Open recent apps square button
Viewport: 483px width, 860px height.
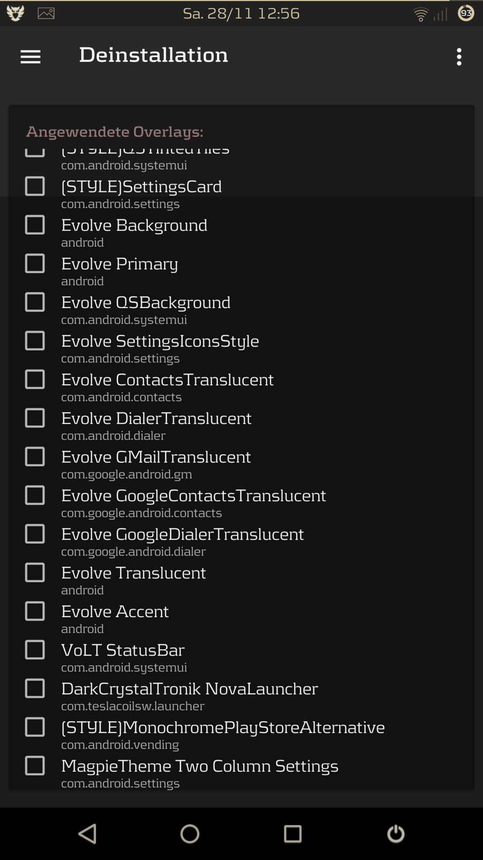pos(292,834)
